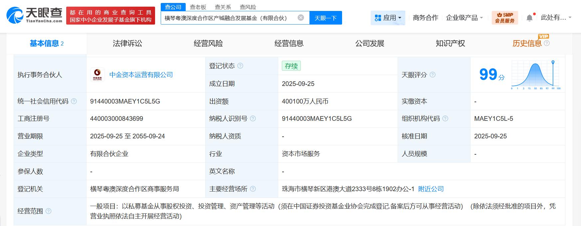Click the TianYanCha logo
This screenshot has height=226, width=581.
pyautogui.click(x=34, y=15)
